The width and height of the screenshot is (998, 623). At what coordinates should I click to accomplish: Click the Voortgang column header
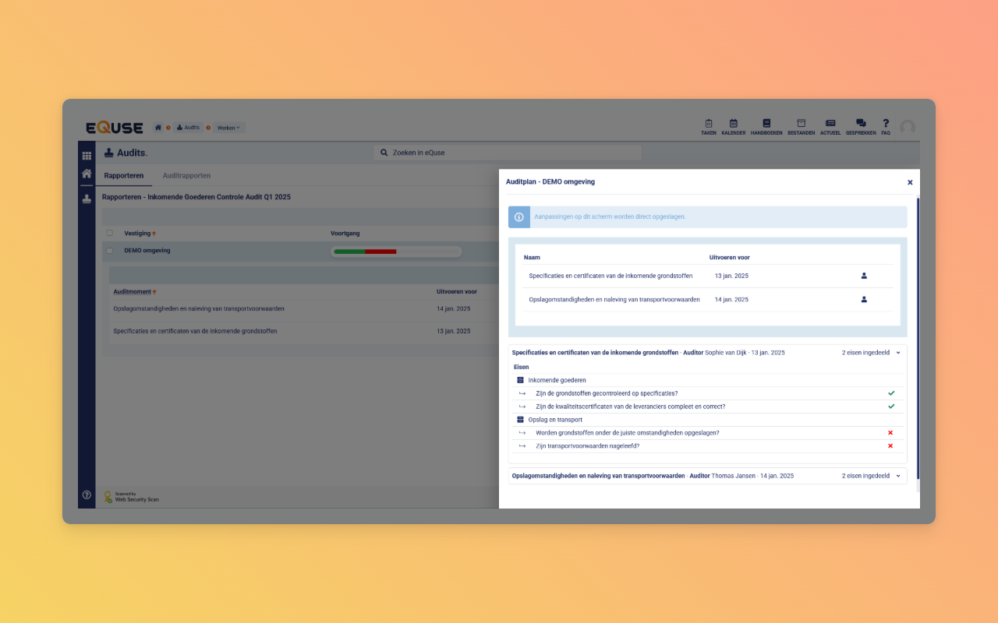[345, 233]
